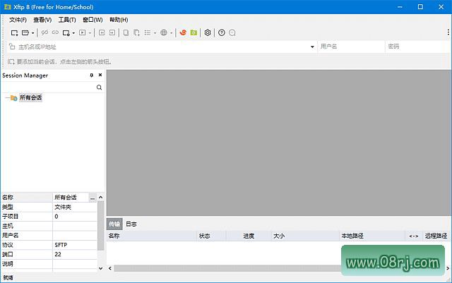Click the green folder Xftp icon
Screen dimensions: 452x283
click(194, 32)
